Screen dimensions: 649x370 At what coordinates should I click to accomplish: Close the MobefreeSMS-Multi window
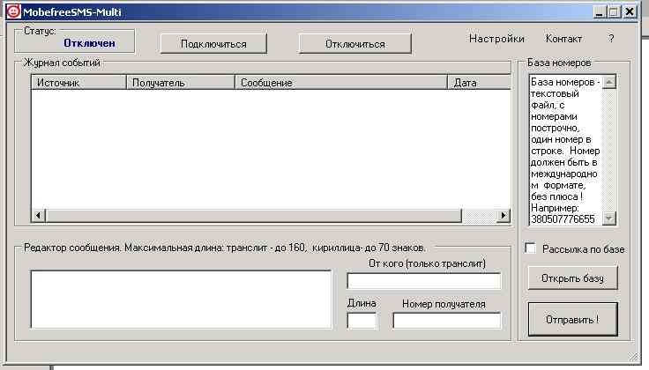pos(630,12)
